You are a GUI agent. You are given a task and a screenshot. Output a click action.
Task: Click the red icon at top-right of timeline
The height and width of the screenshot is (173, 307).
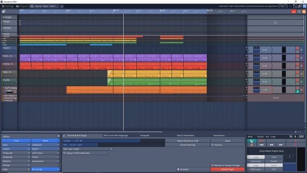tap(294, 12)
